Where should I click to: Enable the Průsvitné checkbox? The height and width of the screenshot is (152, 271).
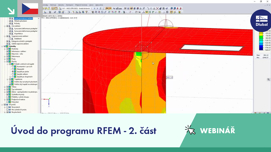point(7,102)
